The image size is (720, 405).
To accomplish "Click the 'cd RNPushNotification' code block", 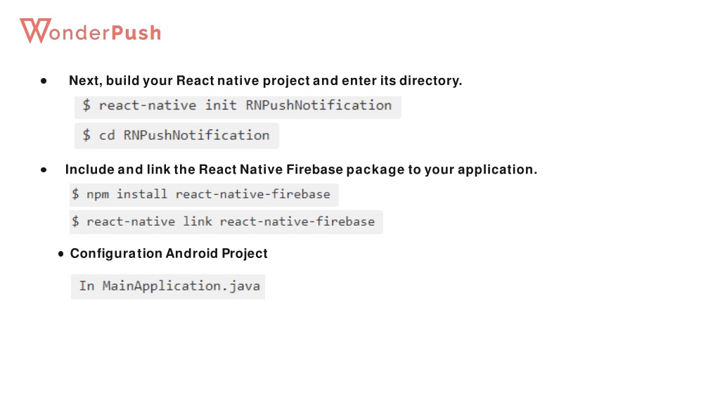I will pos(176,136).
